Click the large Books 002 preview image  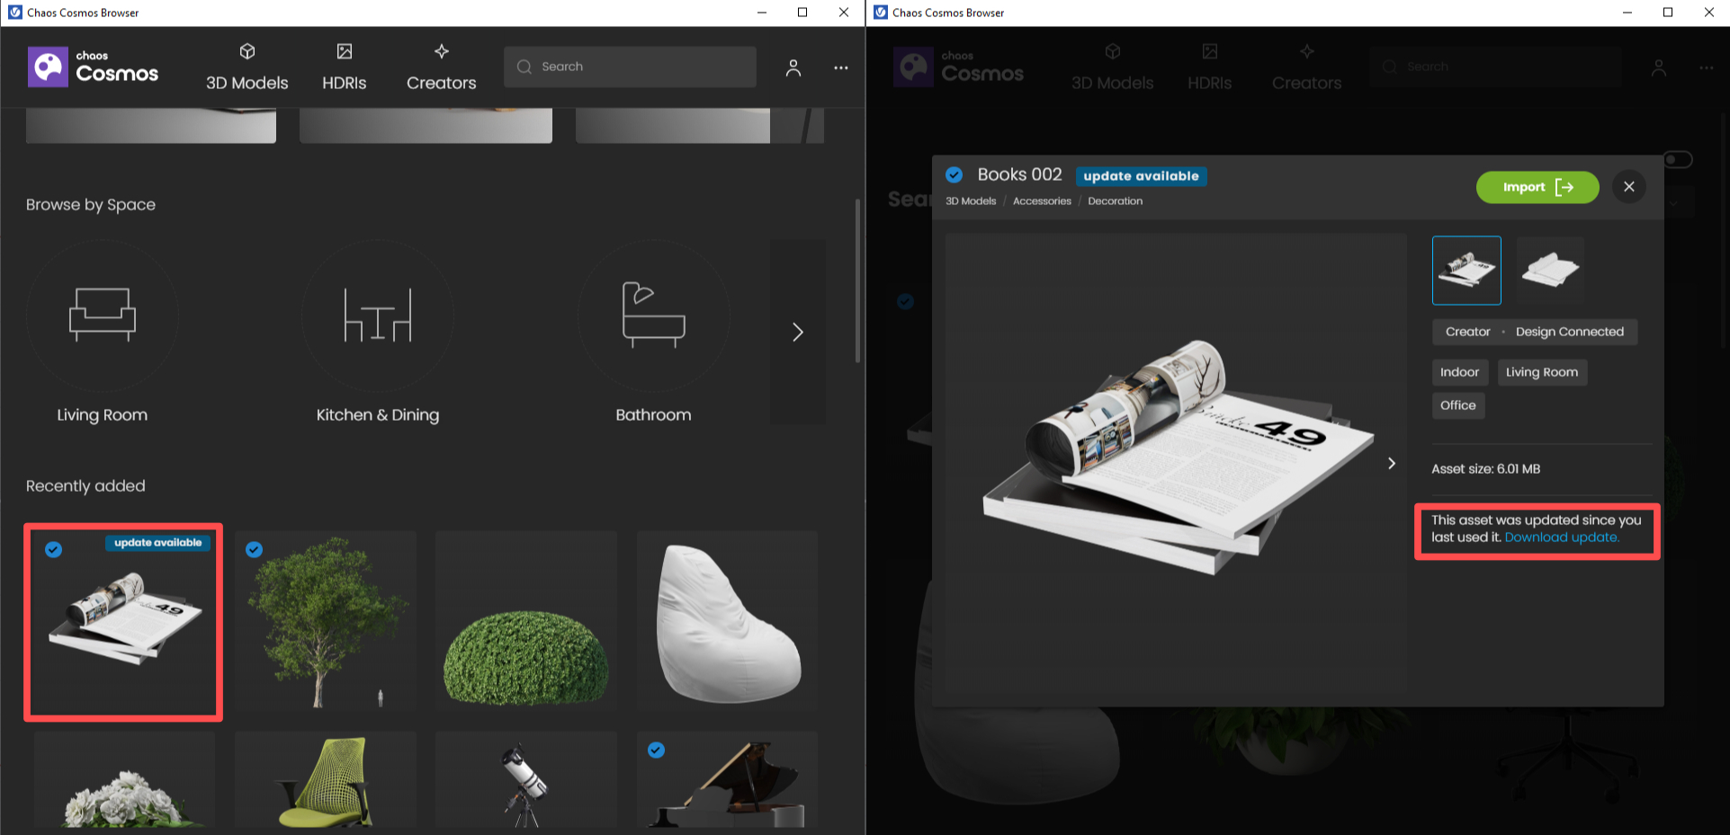[1176, 463]
